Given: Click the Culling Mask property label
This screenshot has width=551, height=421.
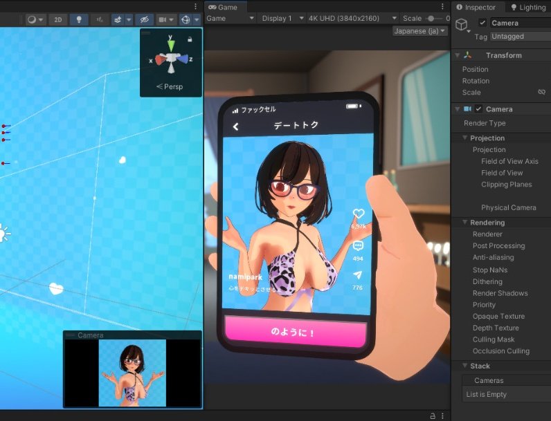Looking at the screenshot, I should tap(494, 339).
